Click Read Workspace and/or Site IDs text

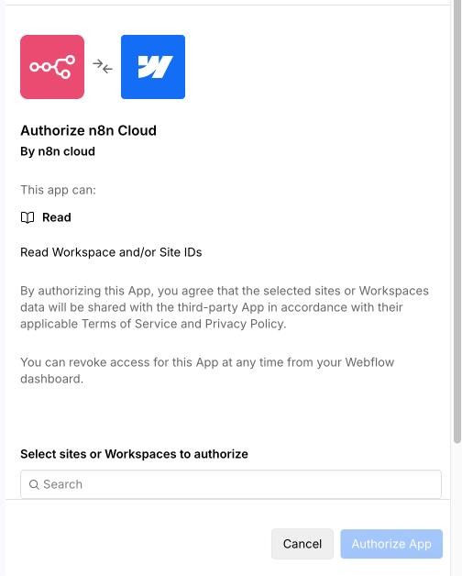[x=111, y=252]
